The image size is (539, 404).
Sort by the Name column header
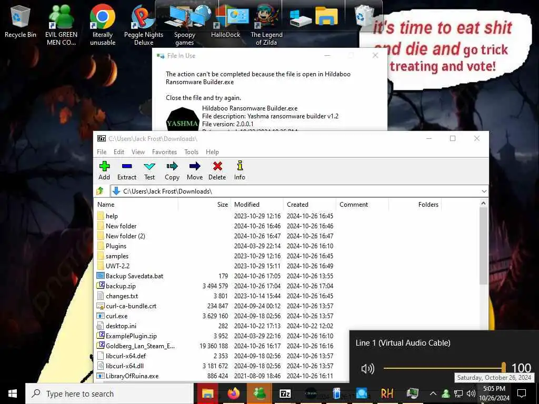(x=136, y=205)
